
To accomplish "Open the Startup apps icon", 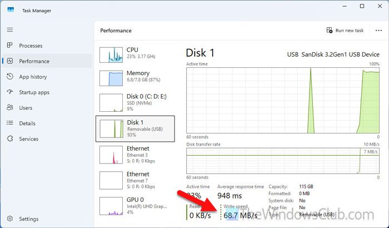I will pyautogui.click(x=9, y=92).
